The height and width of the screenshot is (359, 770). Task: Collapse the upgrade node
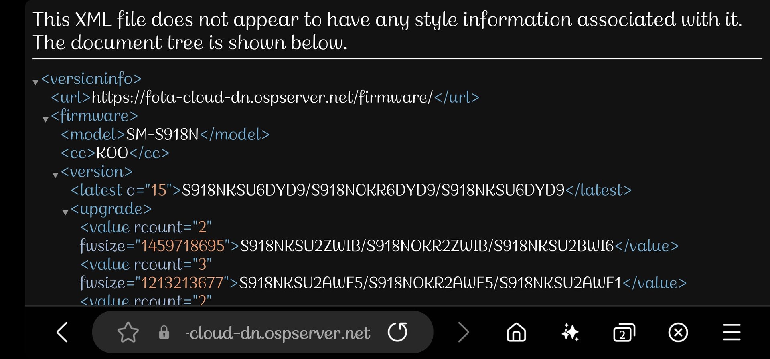click(65, 212)
